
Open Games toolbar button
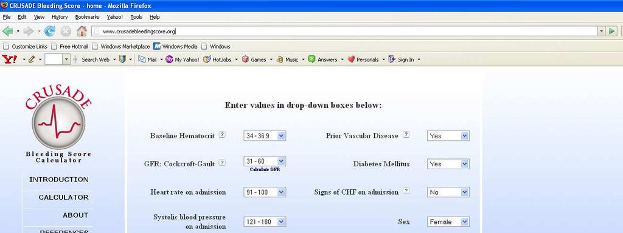point(254,59)
